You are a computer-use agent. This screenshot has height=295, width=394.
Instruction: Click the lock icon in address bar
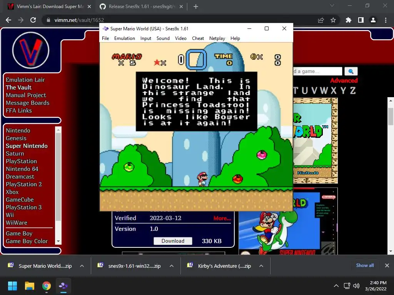(x=48, y=20)
